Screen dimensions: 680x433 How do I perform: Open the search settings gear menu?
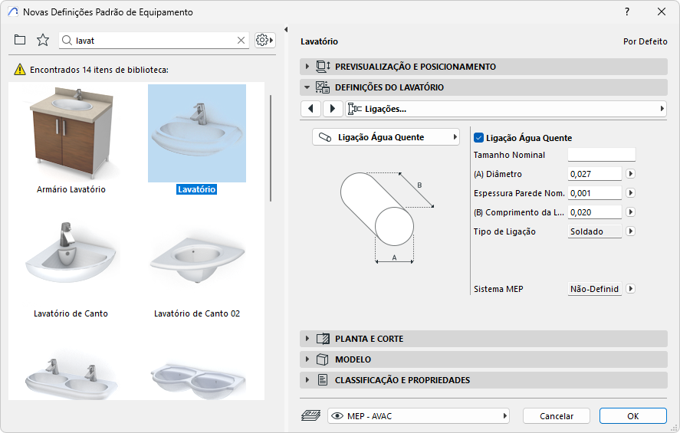(264, 40)
